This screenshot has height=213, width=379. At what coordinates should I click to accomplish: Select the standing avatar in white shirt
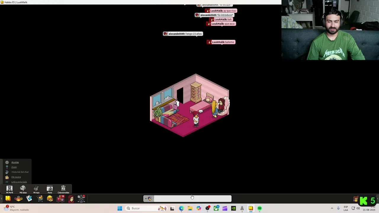(195, 119)
